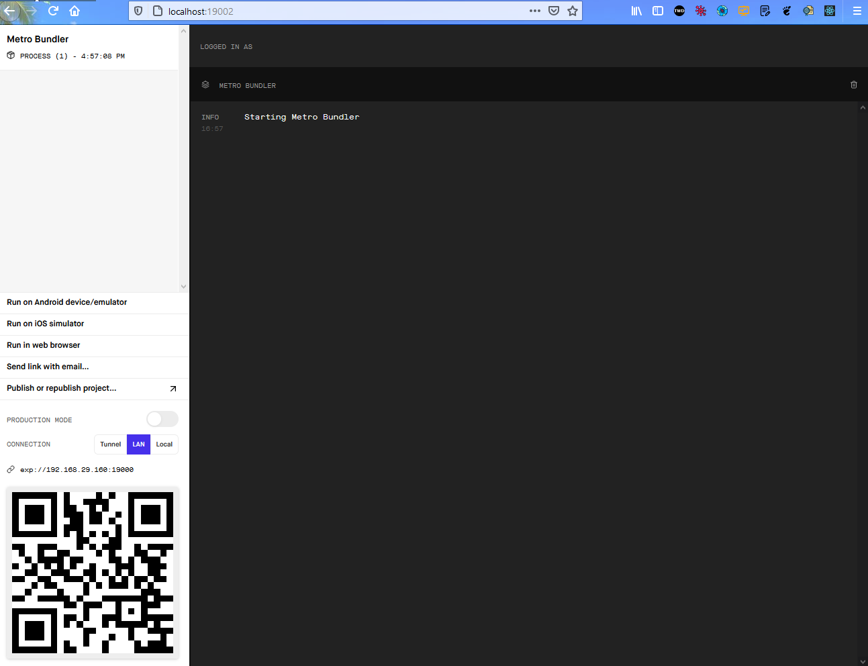Click the link icon beside exp URL

tap(11, 469)
